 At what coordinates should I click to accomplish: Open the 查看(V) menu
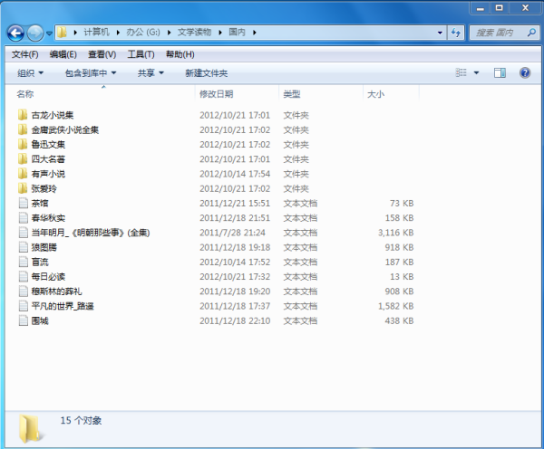click(x=102, y=54)
